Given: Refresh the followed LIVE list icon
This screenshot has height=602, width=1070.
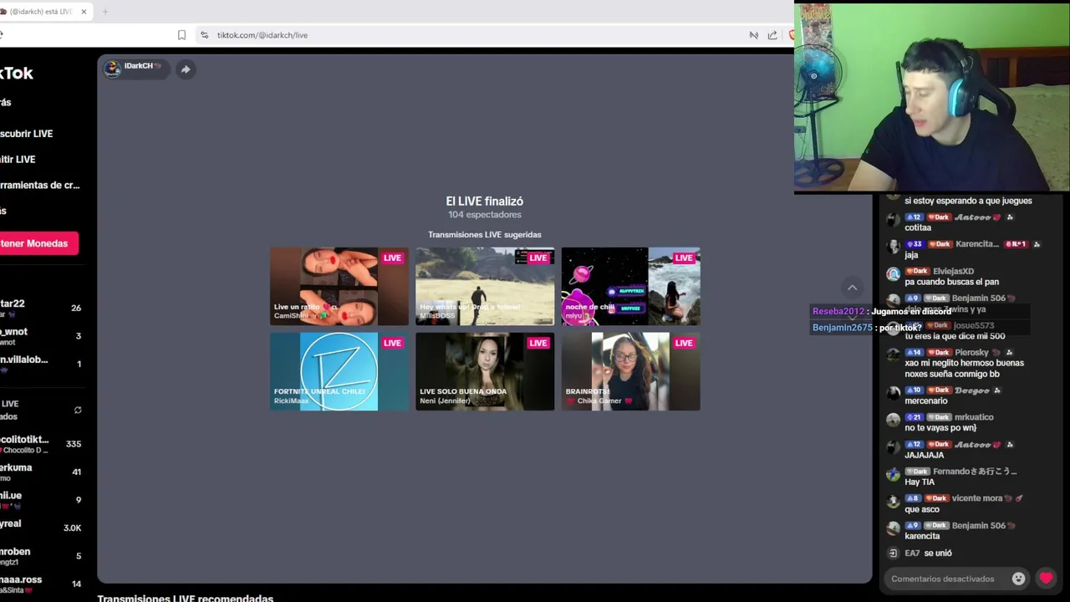Looking at the screenshot, I should coord(78,411).
